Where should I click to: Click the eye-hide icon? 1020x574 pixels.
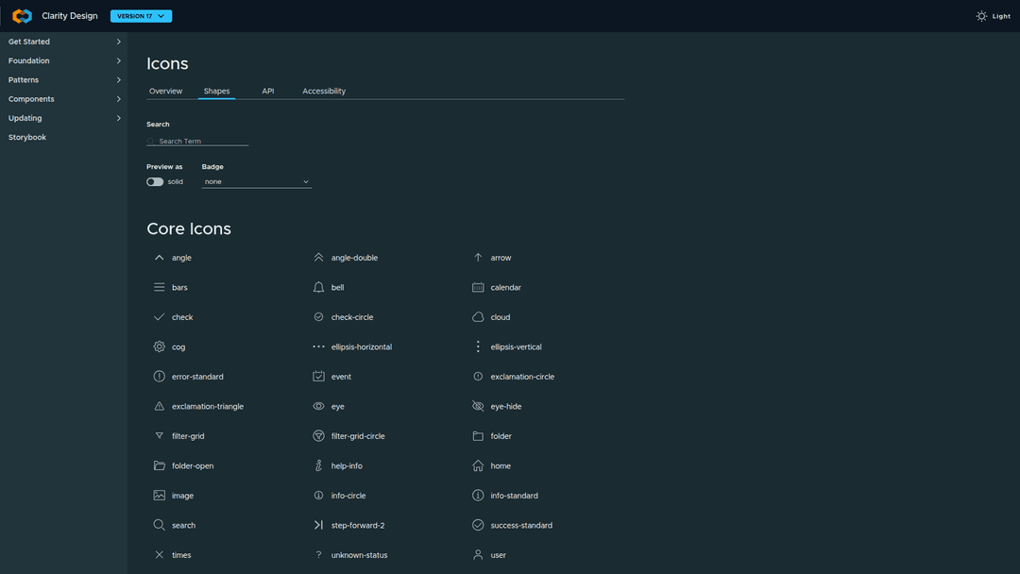[x=478, y=406]
